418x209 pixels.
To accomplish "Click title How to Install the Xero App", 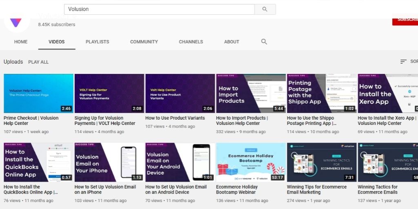I will coord(387,120).
